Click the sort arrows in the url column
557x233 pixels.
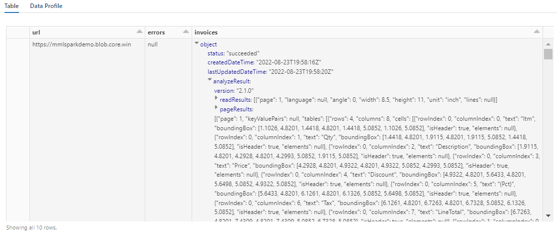[x=138, y=32]
